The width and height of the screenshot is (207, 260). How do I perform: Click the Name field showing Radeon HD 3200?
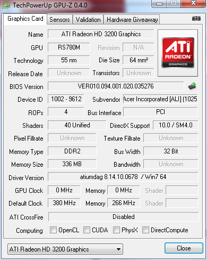pyautogui.click(x=101, y=34)
